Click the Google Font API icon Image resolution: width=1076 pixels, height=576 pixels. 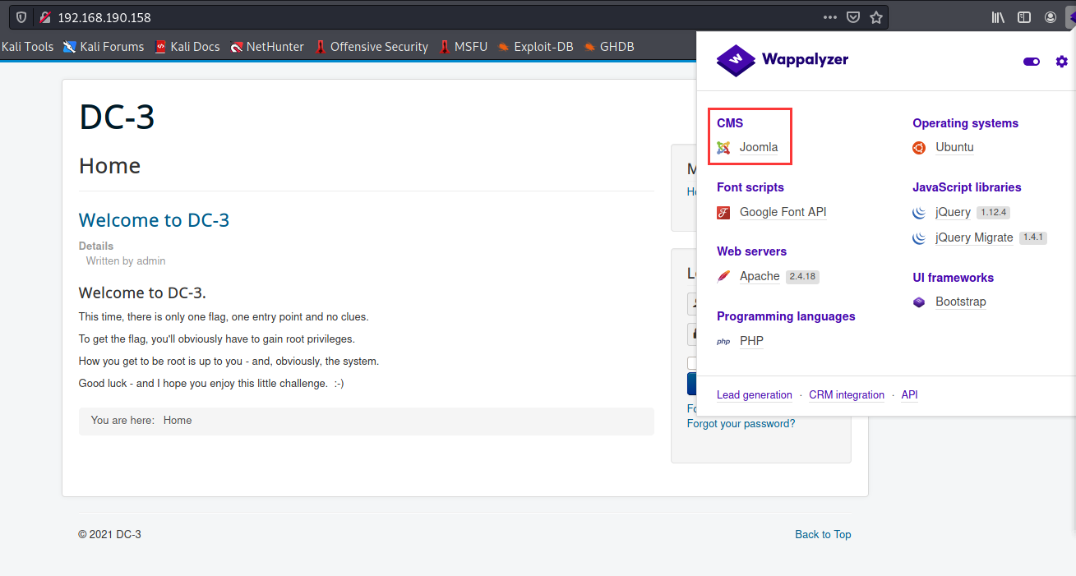(x=723, y=212)
